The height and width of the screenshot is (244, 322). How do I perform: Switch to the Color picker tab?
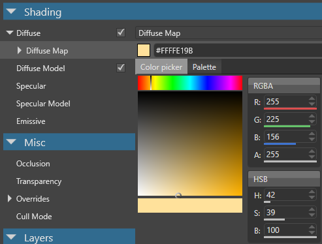tap(161, 67)
